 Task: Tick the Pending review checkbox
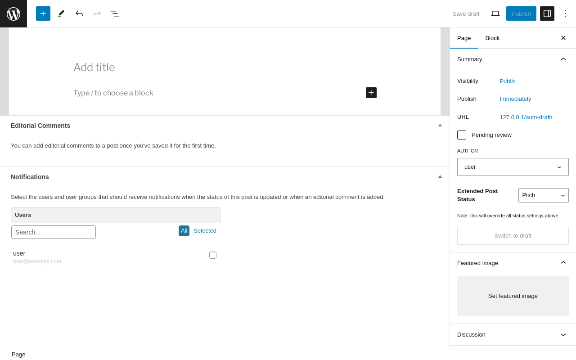click(462, 135)
